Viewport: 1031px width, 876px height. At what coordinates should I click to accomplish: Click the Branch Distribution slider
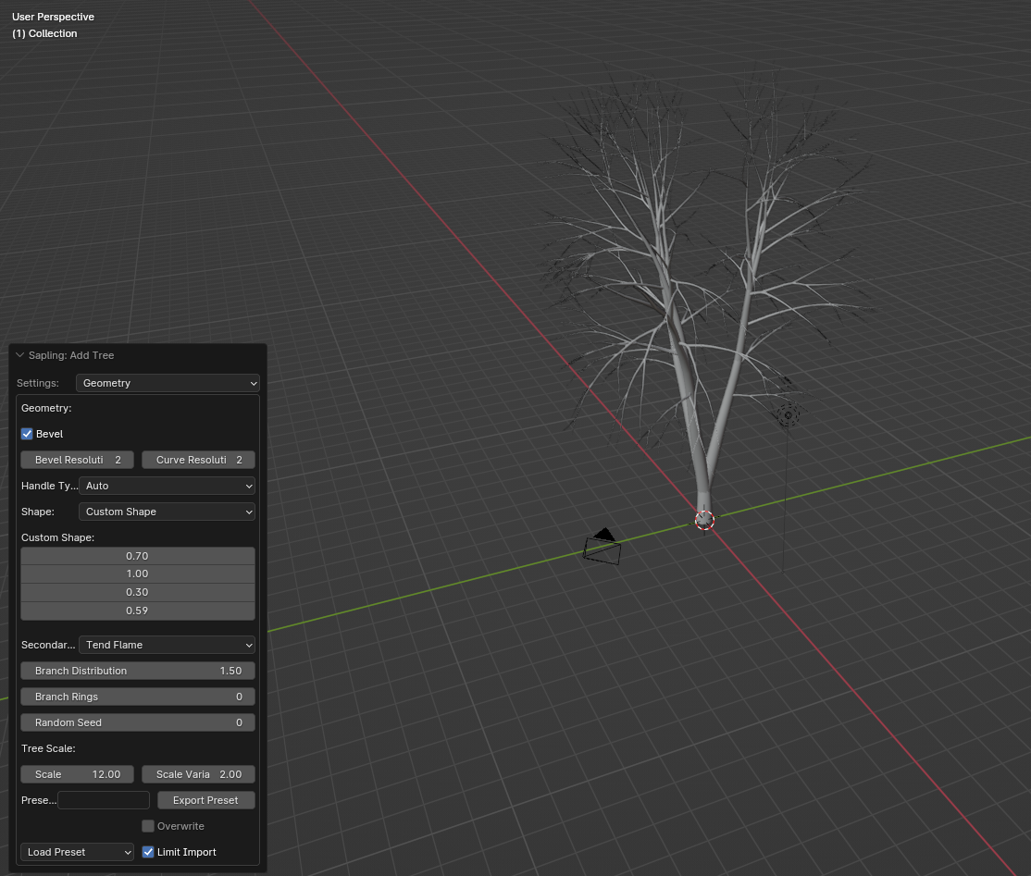[x=137, y=671]
